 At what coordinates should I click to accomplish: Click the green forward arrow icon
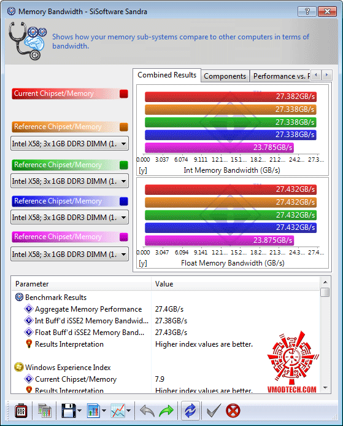pos(166,411)
